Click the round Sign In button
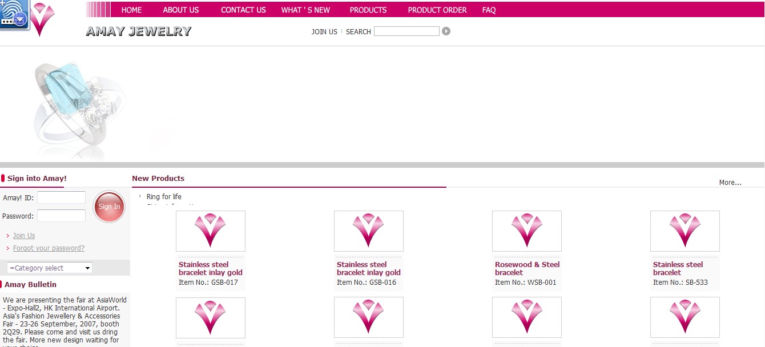 pyautogui.click(x=109, y=207)
